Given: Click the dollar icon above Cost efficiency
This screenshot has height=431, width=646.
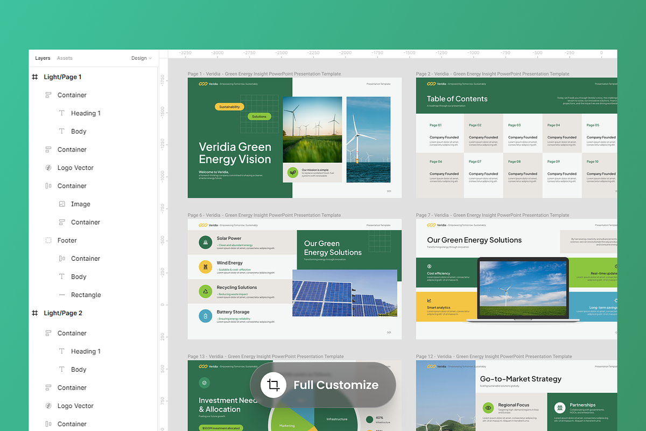Looking at the screenshot, I should tap(429, 266).
